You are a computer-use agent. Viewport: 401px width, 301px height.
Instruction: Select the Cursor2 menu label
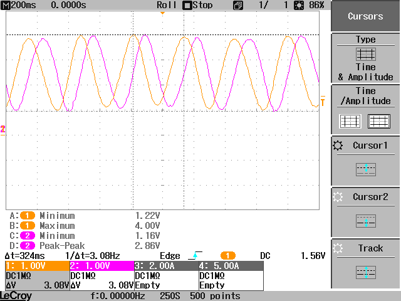click(370, 197)
